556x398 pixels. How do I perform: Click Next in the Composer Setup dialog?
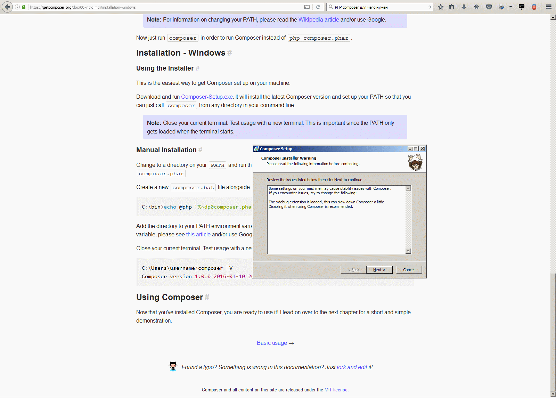379,270
